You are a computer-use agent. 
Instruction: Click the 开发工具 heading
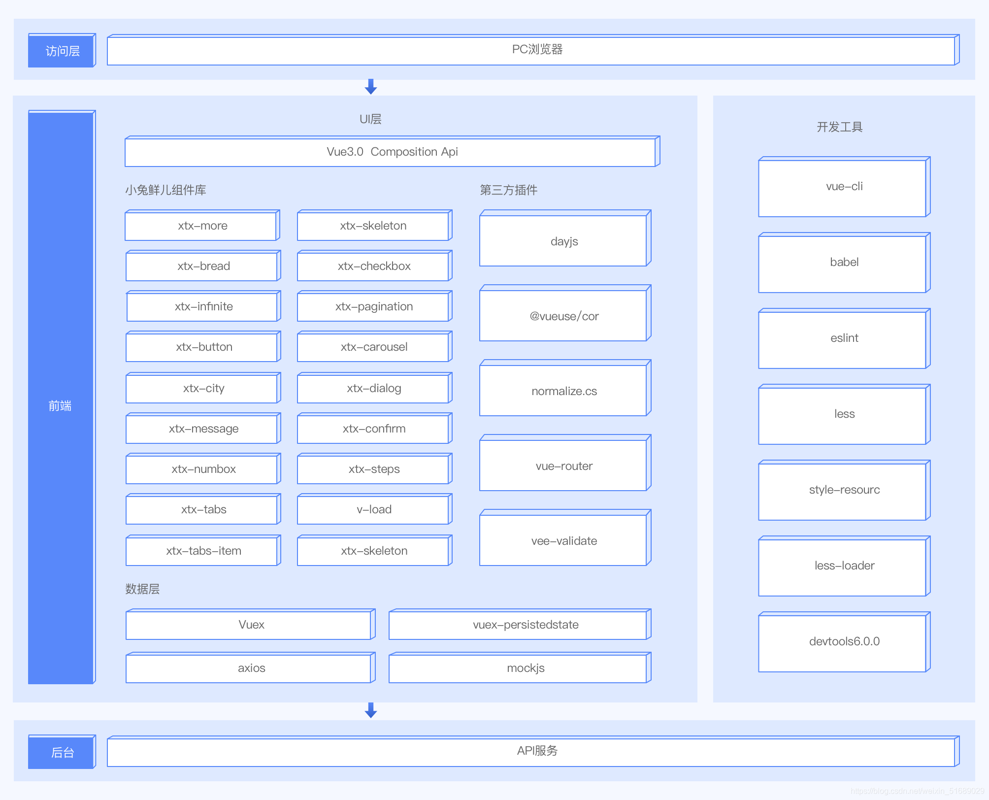click(840, 127)
